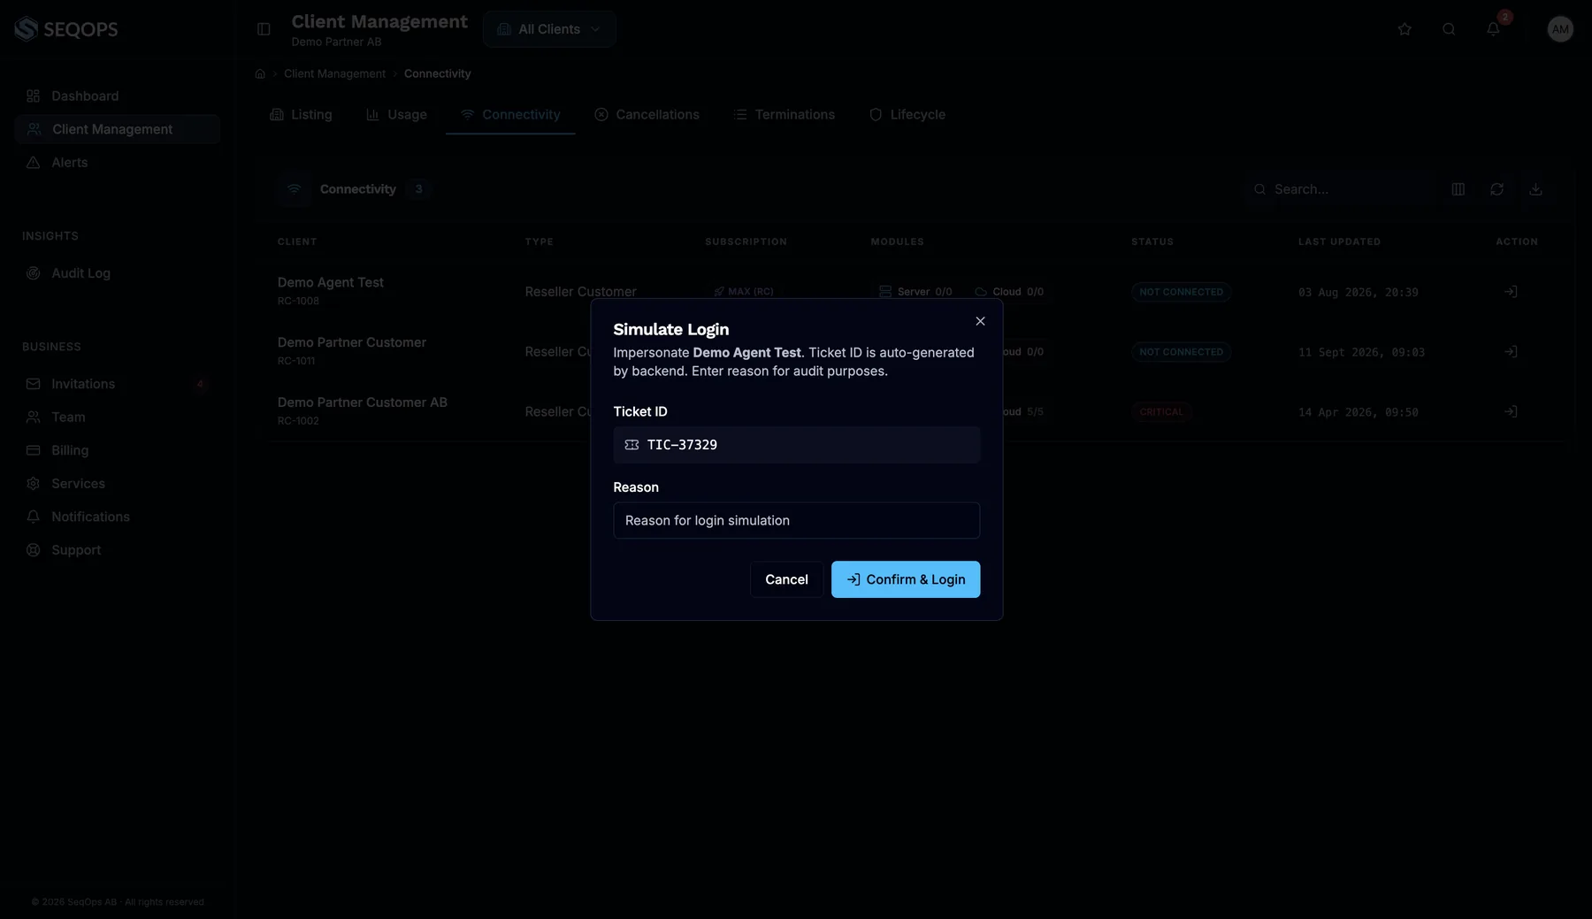The height and width of the screenshot is (919, 1592).
Task: Switch to the Cancellations tab
Action: coord(647,115)
